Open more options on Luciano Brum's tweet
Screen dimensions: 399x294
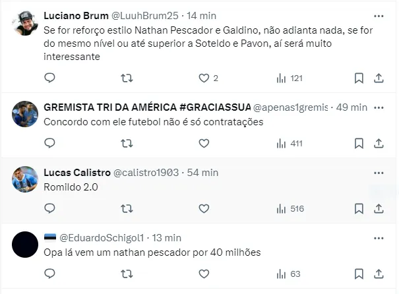click(x=379, y=16)
